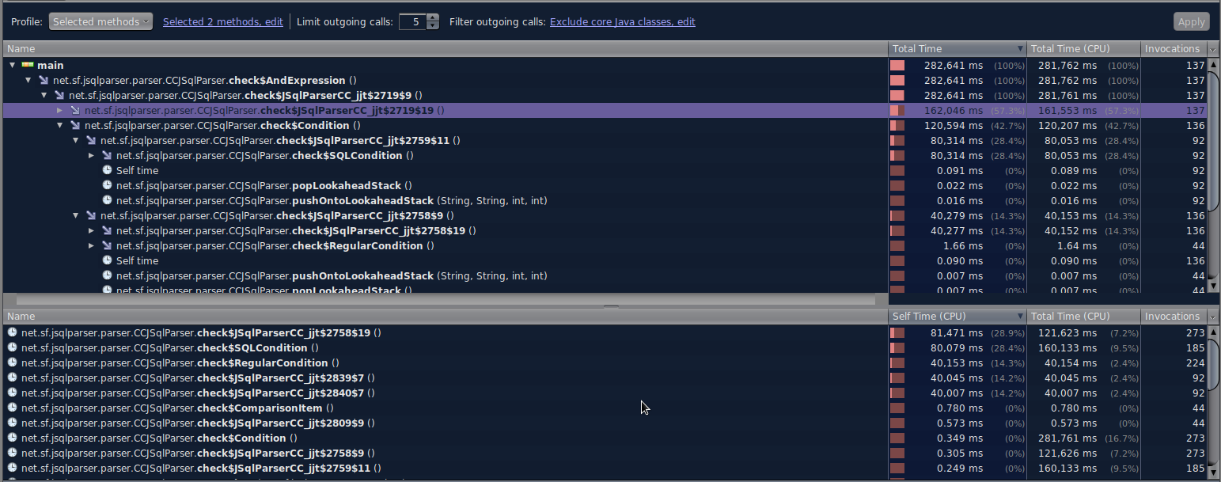Click the upper table vertical scrollbar
This screenshot has width=1221, height=482.
[1213, 141]
